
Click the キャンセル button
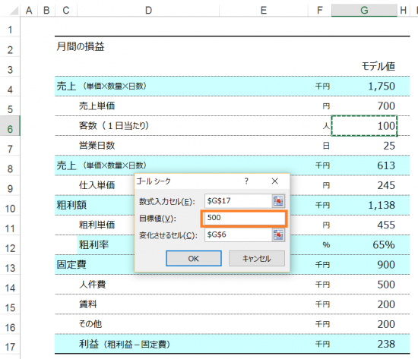[x=257, y=258]
